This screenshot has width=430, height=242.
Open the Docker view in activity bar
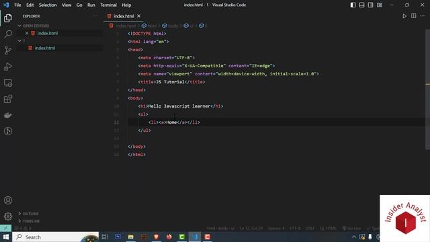click(8, 115)
